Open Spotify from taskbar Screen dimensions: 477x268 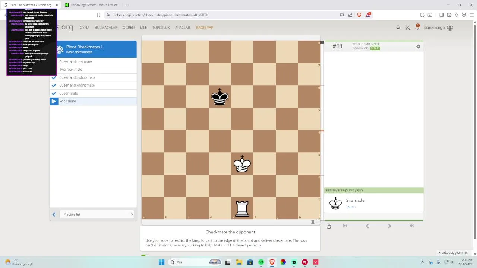pos(261,262)
